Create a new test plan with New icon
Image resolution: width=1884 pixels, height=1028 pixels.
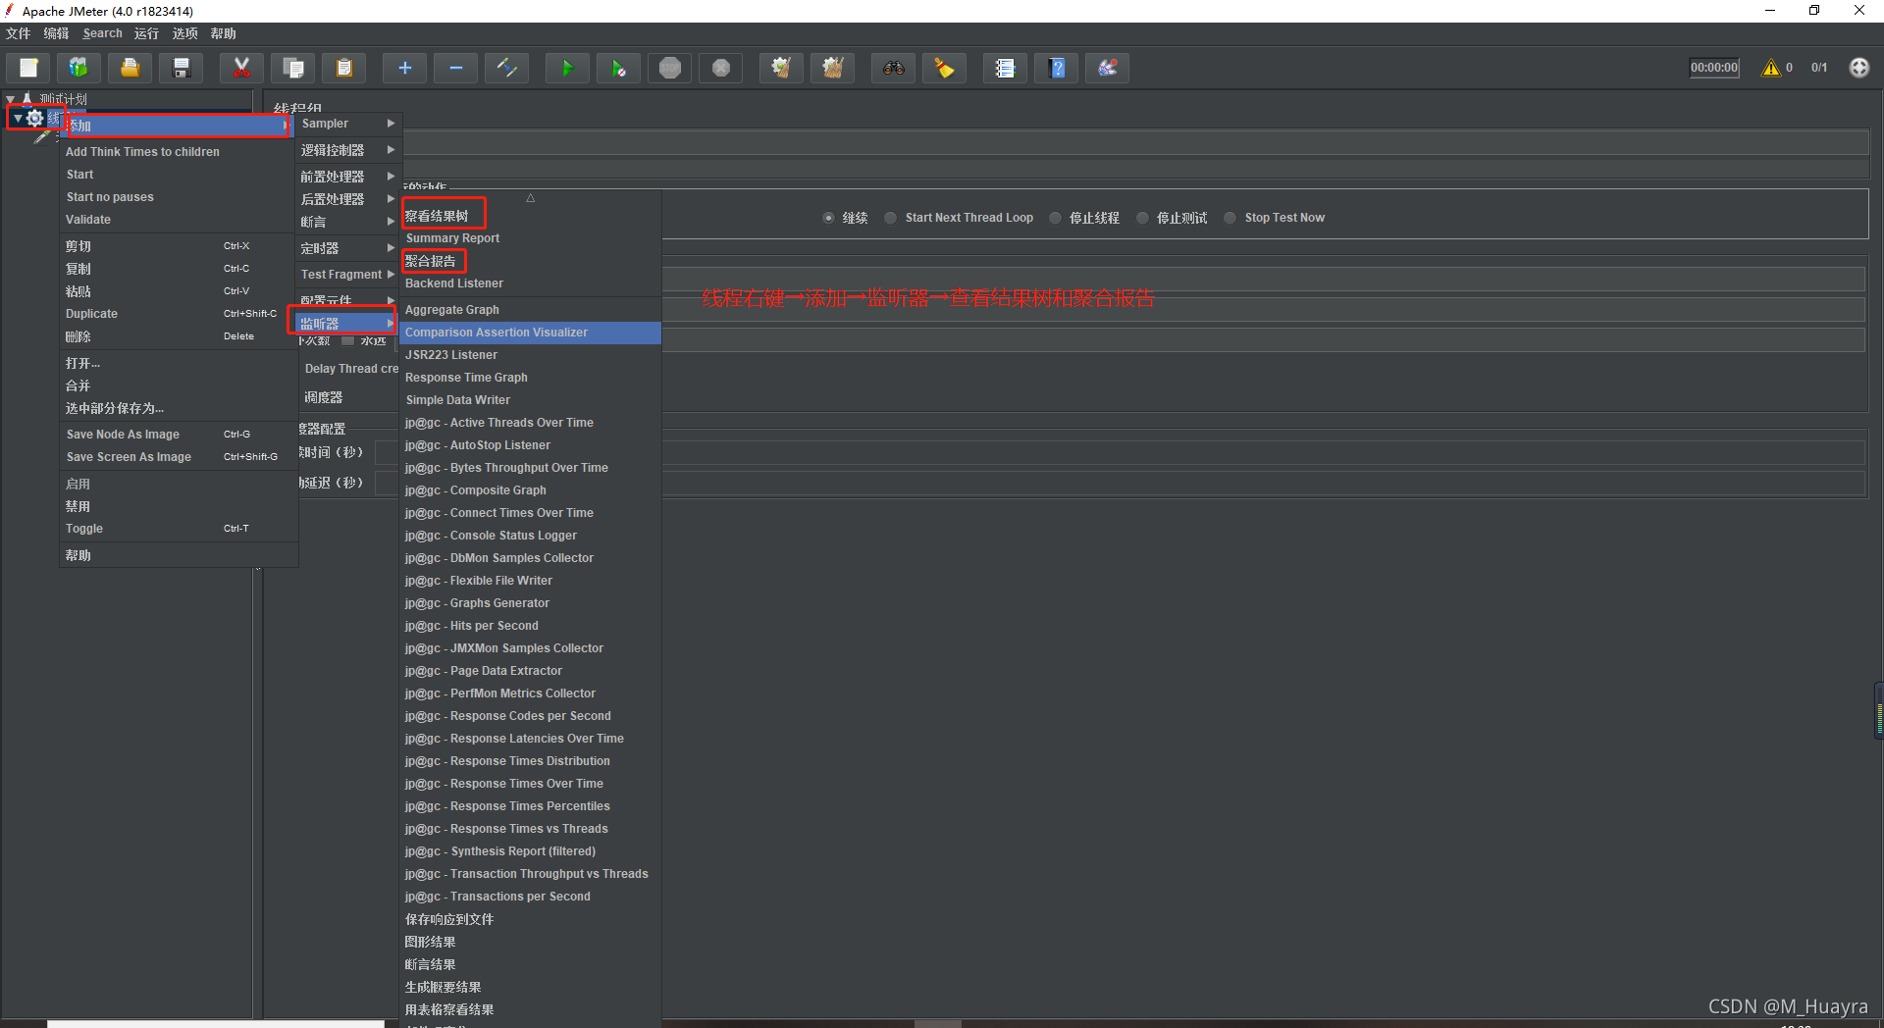[28, 68]
